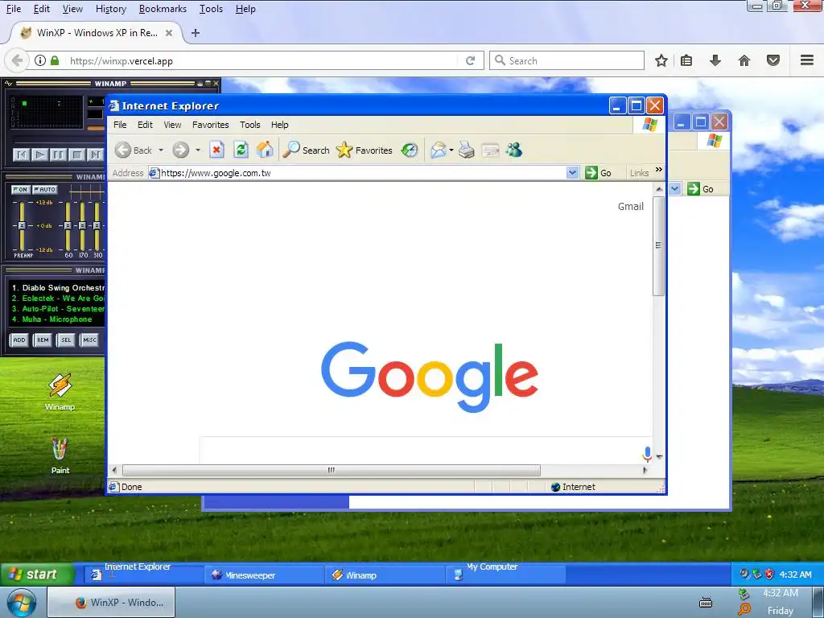Viewport: 824px width, 618px height.
Task: Click Winamp playlist SEL button
Action: click(66, 340)
